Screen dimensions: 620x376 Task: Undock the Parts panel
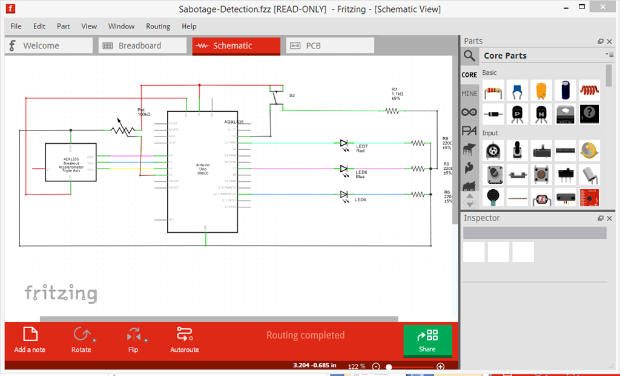click(x=601, y=41)
